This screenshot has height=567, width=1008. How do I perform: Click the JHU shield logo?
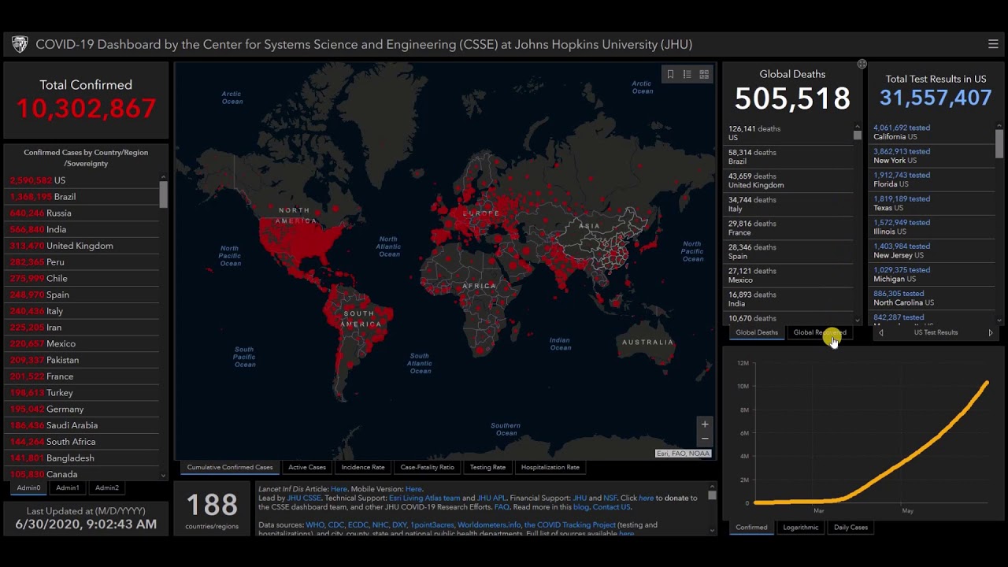point(20,44)
